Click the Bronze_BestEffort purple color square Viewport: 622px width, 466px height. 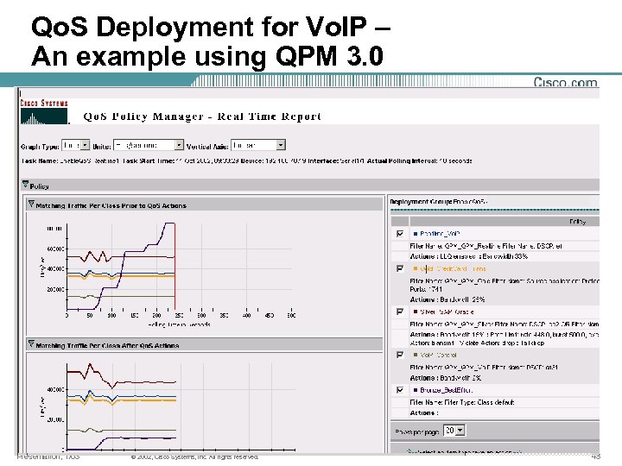(416, 390)
